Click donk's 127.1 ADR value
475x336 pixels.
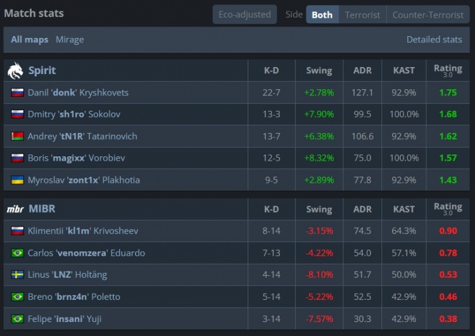(x=362, y=92)
